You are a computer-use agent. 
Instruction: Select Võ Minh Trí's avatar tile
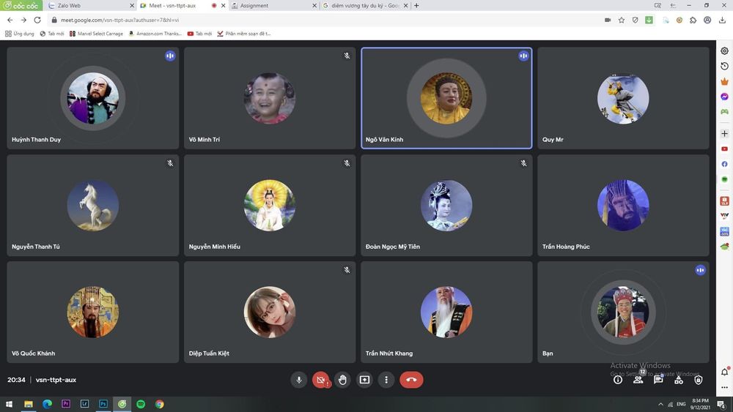pyautogui.click(x=270, y=98)
